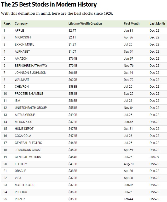The height and width of the screenshot is (202, 167).
Task: Click the page title about 25 Best Stocks
Action: tap(49, 5)
